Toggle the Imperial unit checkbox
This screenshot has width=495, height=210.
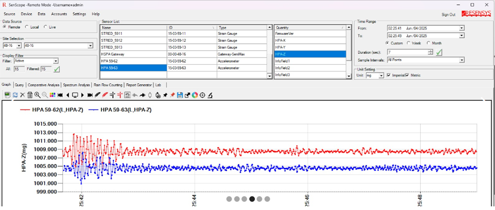click(388, 75)
